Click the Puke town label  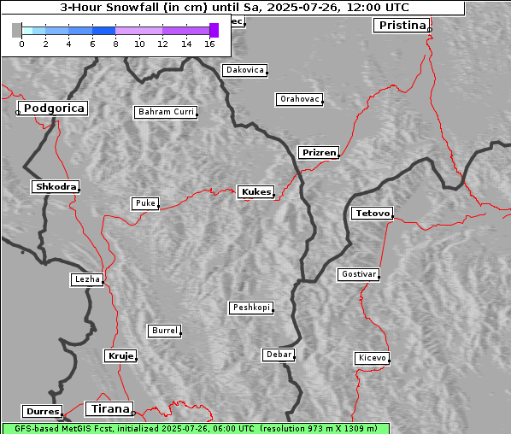tap(145, 203)
